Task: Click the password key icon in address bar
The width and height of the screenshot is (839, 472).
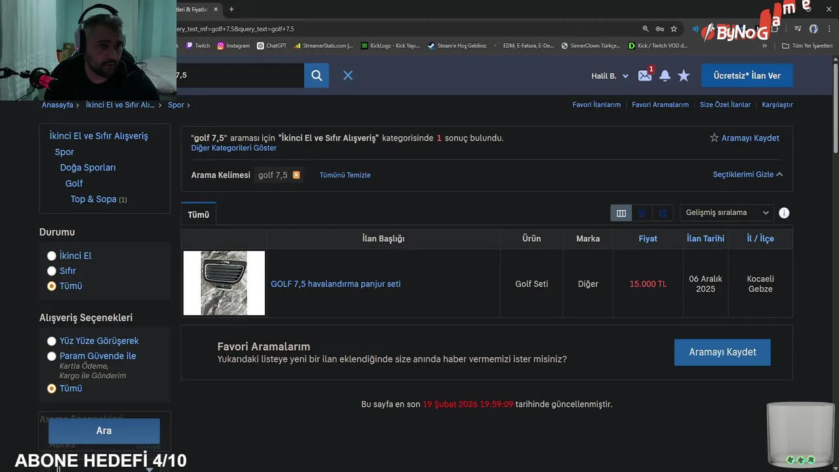Action: pos(659,29)
